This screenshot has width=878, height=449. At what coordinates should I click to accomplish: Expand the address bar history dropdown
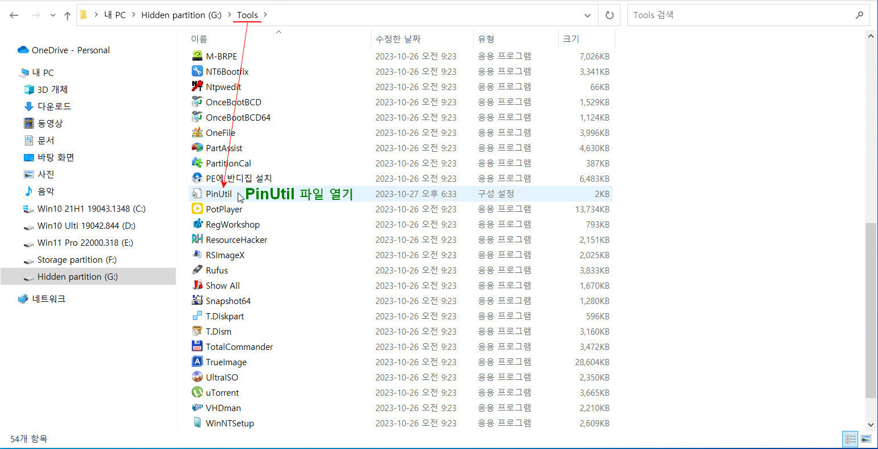588,15
